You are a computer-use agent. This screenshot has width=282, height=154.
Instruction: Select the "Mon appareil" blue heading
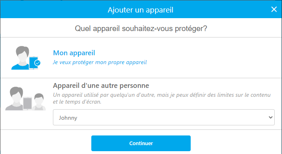click(74, 53)
